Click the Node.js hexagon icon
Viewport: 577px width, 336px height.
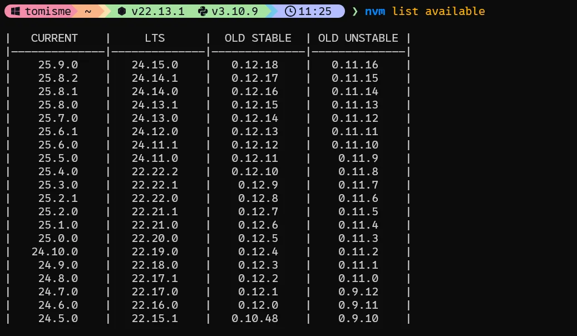[x=122, y=12]
